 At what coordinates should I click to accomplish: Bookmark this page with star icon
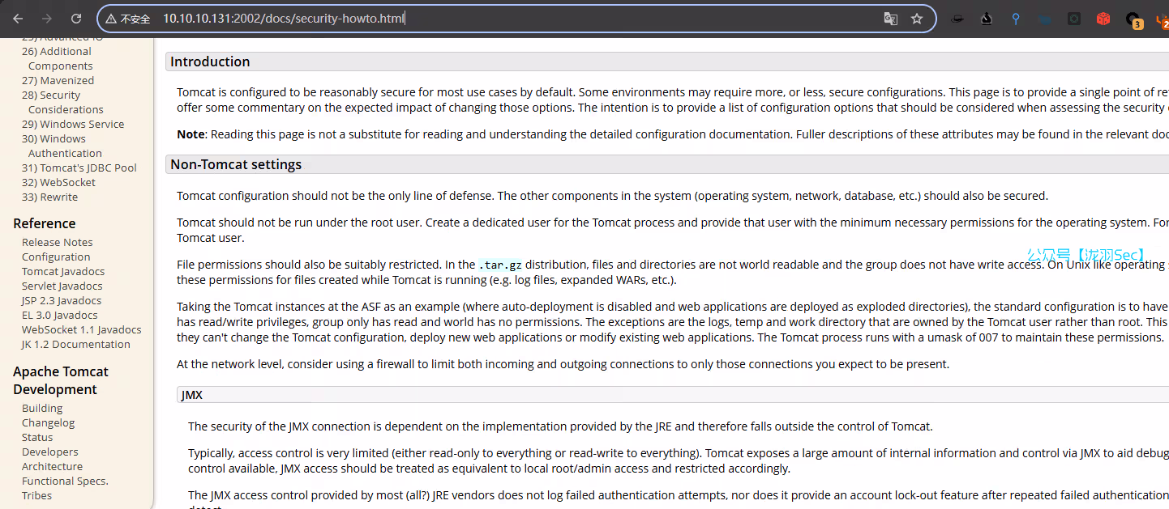click(917, 19)
